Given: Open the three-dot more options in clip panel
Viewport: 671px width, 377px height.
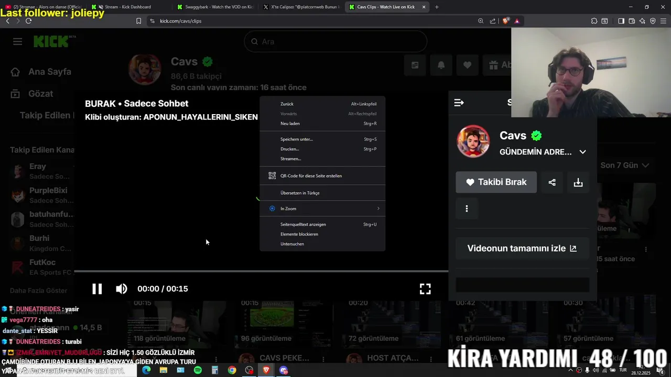Looking at the screenshot, I should pos(467,208).
